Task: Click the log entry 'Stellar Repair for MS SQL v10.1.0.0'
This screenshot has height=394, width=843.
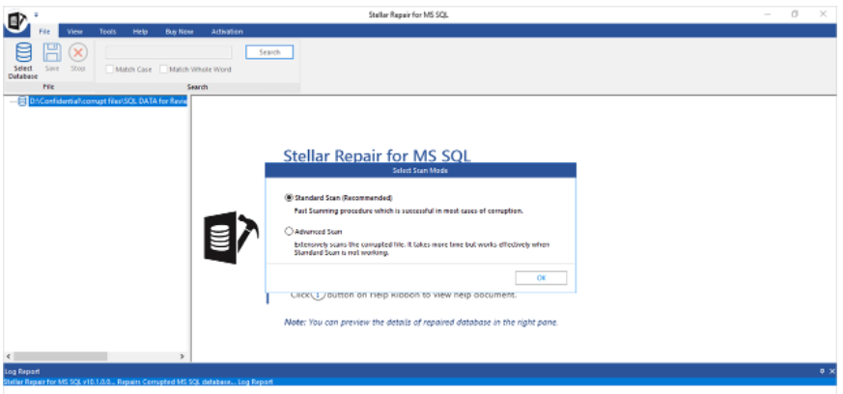Action: point(139,381)
